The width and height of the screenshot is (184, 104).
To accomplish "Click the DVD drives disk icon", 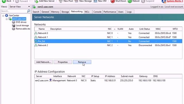I will [14, 22].
